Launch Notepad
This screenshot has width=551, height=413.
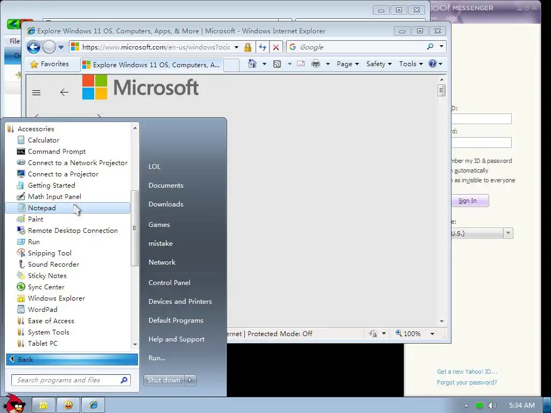click(x=67, y=208)
